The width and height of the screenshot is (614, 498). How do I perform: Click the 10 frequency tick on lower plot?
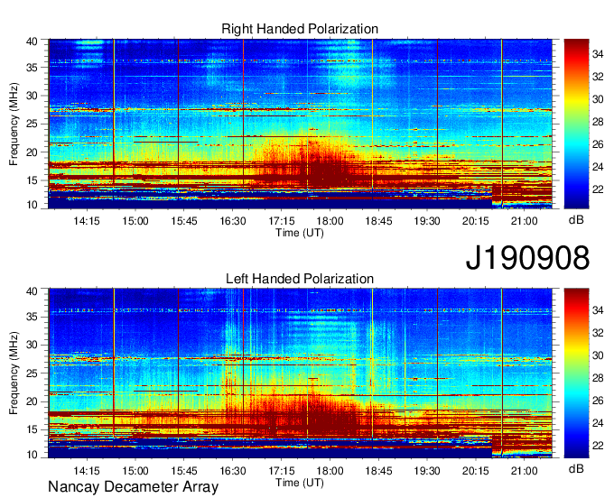(32, 455)
